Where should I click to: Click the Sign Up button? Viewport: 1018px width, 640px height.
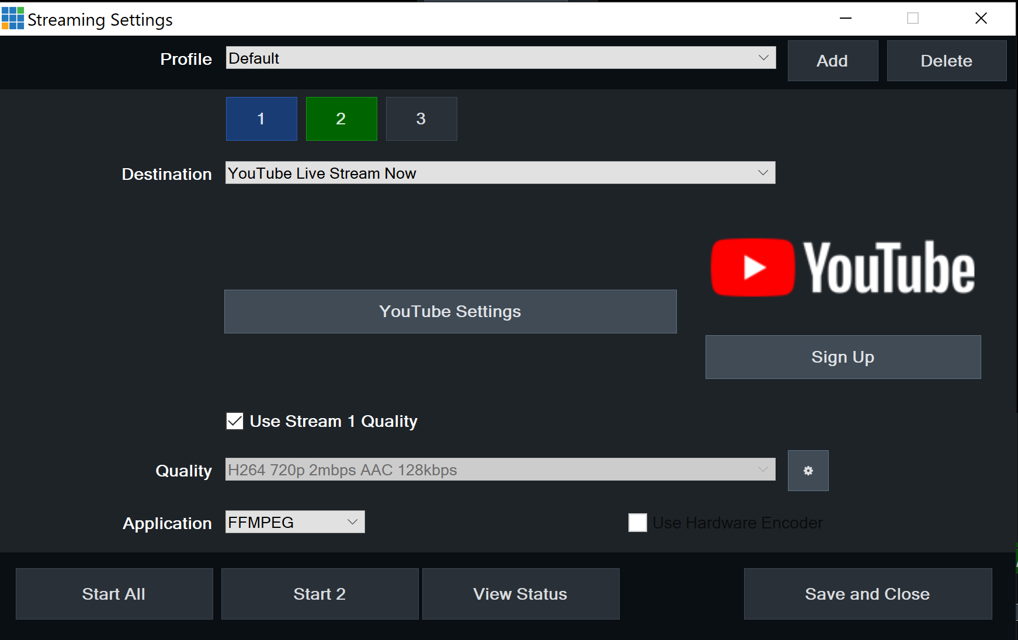click(843, 357)
